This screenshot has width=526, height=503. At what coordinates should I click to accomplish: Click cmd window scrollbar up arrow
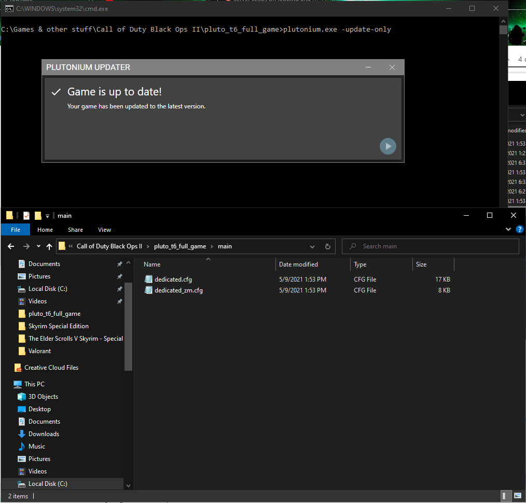click(503, 21)
